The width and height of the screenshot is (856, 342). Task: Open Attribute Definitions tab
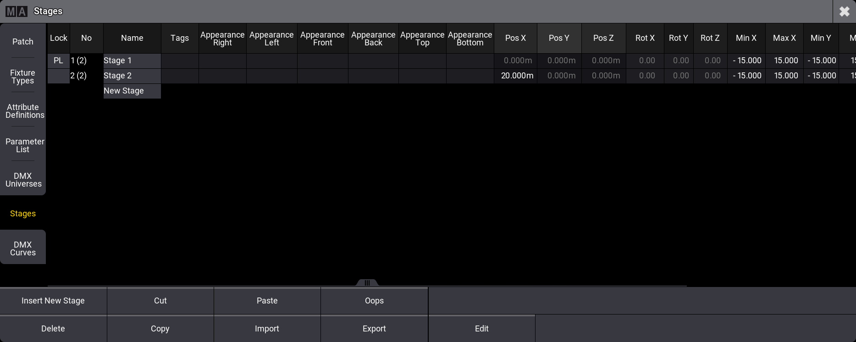[23, 111]
